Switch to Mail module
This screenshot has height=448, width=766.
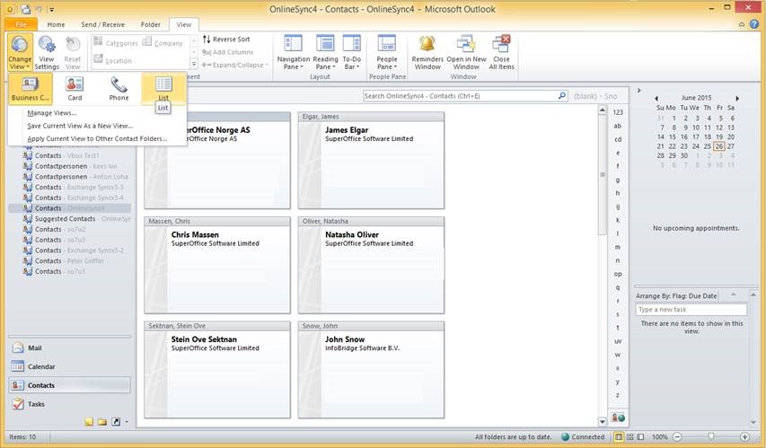69,347
